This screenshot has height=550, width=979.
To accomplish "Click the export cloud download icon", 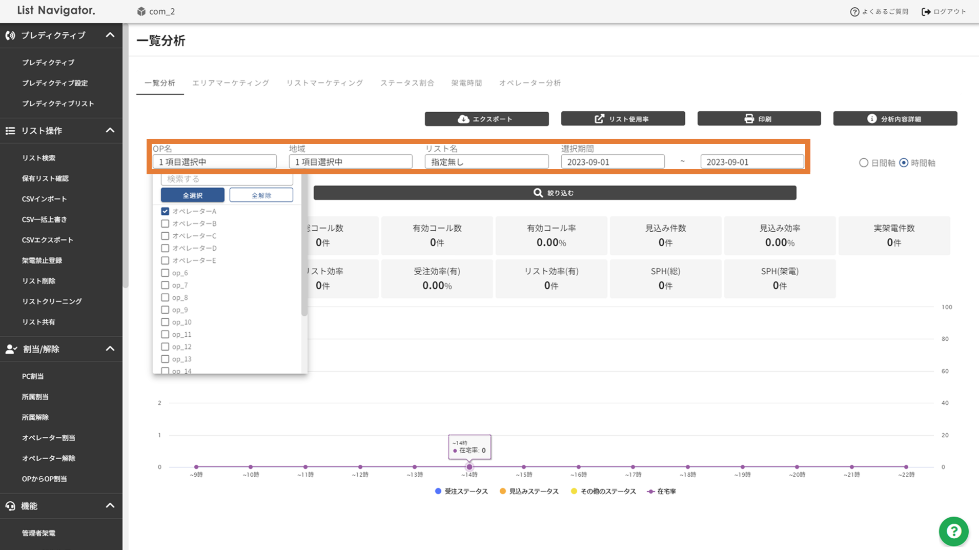I will [463, 119].
